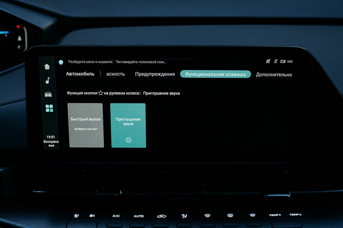Tap the dashcam recorder status icon
This screenshot has width=343, height=228.
click(283, 62)
